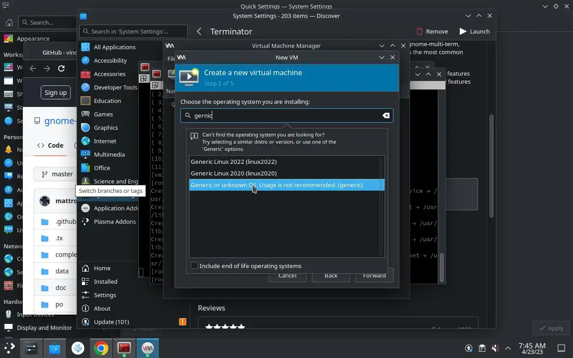Open Developer Tools category in Discover
Viewport: 573px width, 358px height.
109,87
